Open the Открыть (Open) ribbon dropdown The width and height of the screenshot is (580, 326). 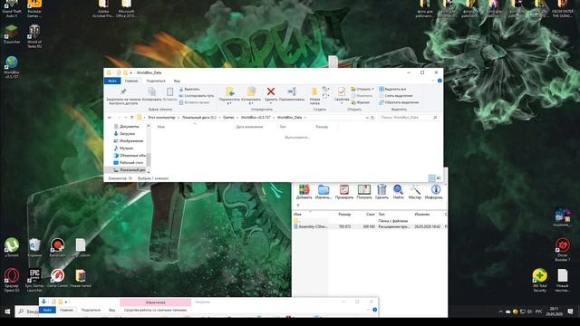click(362, 89)
